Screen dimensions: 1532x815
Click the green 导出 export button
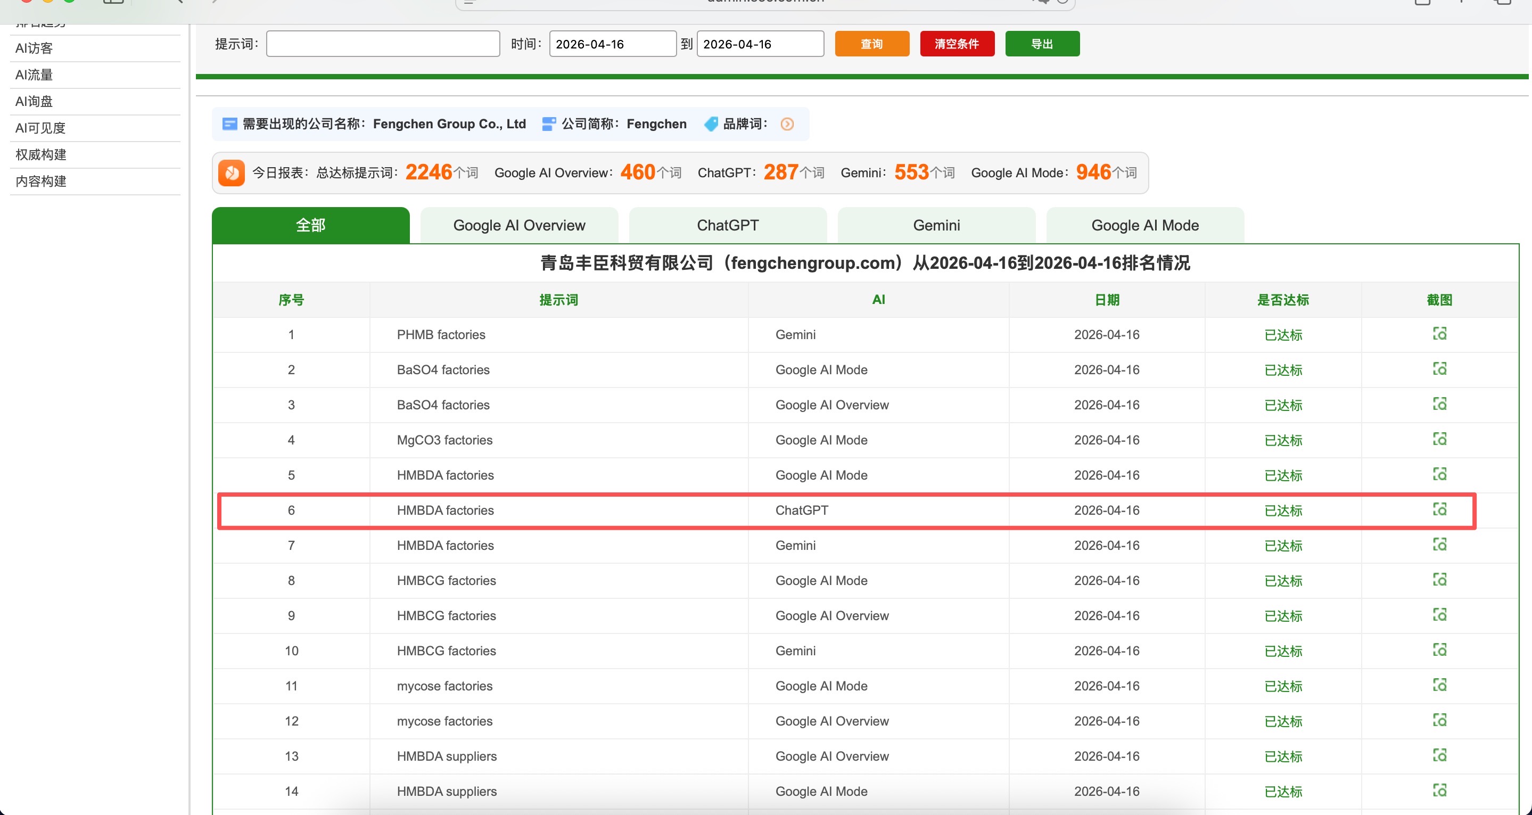click(x=1042, y=44)
